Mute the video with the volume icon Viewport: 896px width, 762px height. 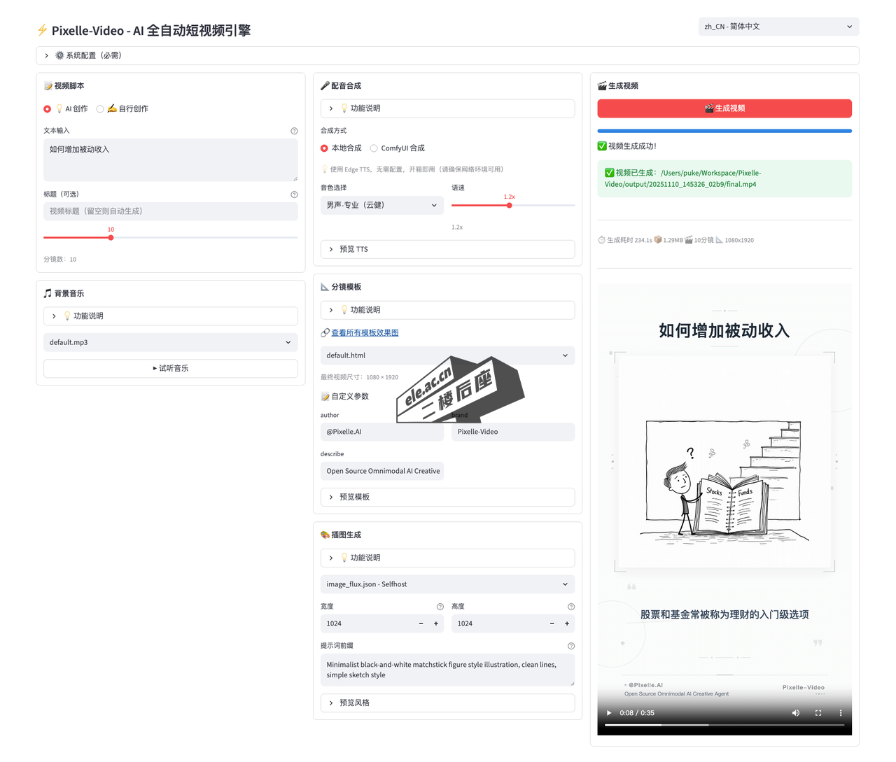pyautogui.click(x=796, y=713)
